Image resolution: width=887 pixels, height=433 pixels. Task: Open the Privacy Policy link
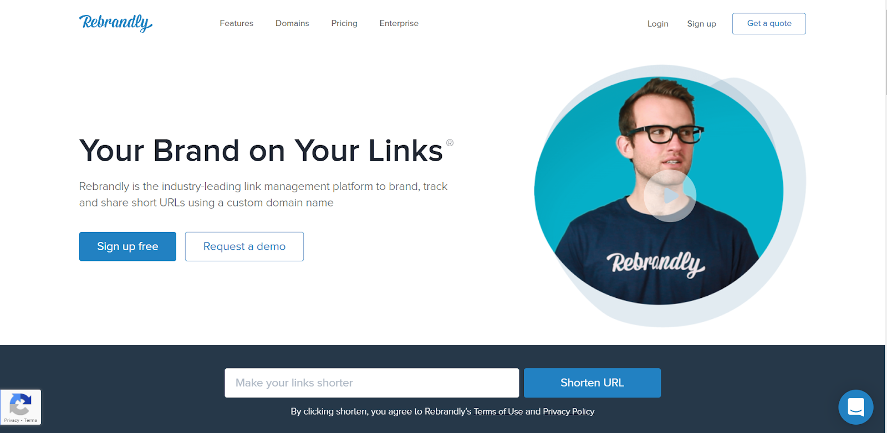568,411
